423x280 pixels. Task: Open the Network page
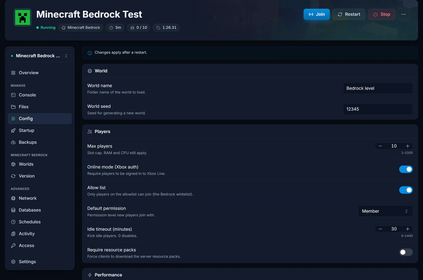[x=40, y=198]
